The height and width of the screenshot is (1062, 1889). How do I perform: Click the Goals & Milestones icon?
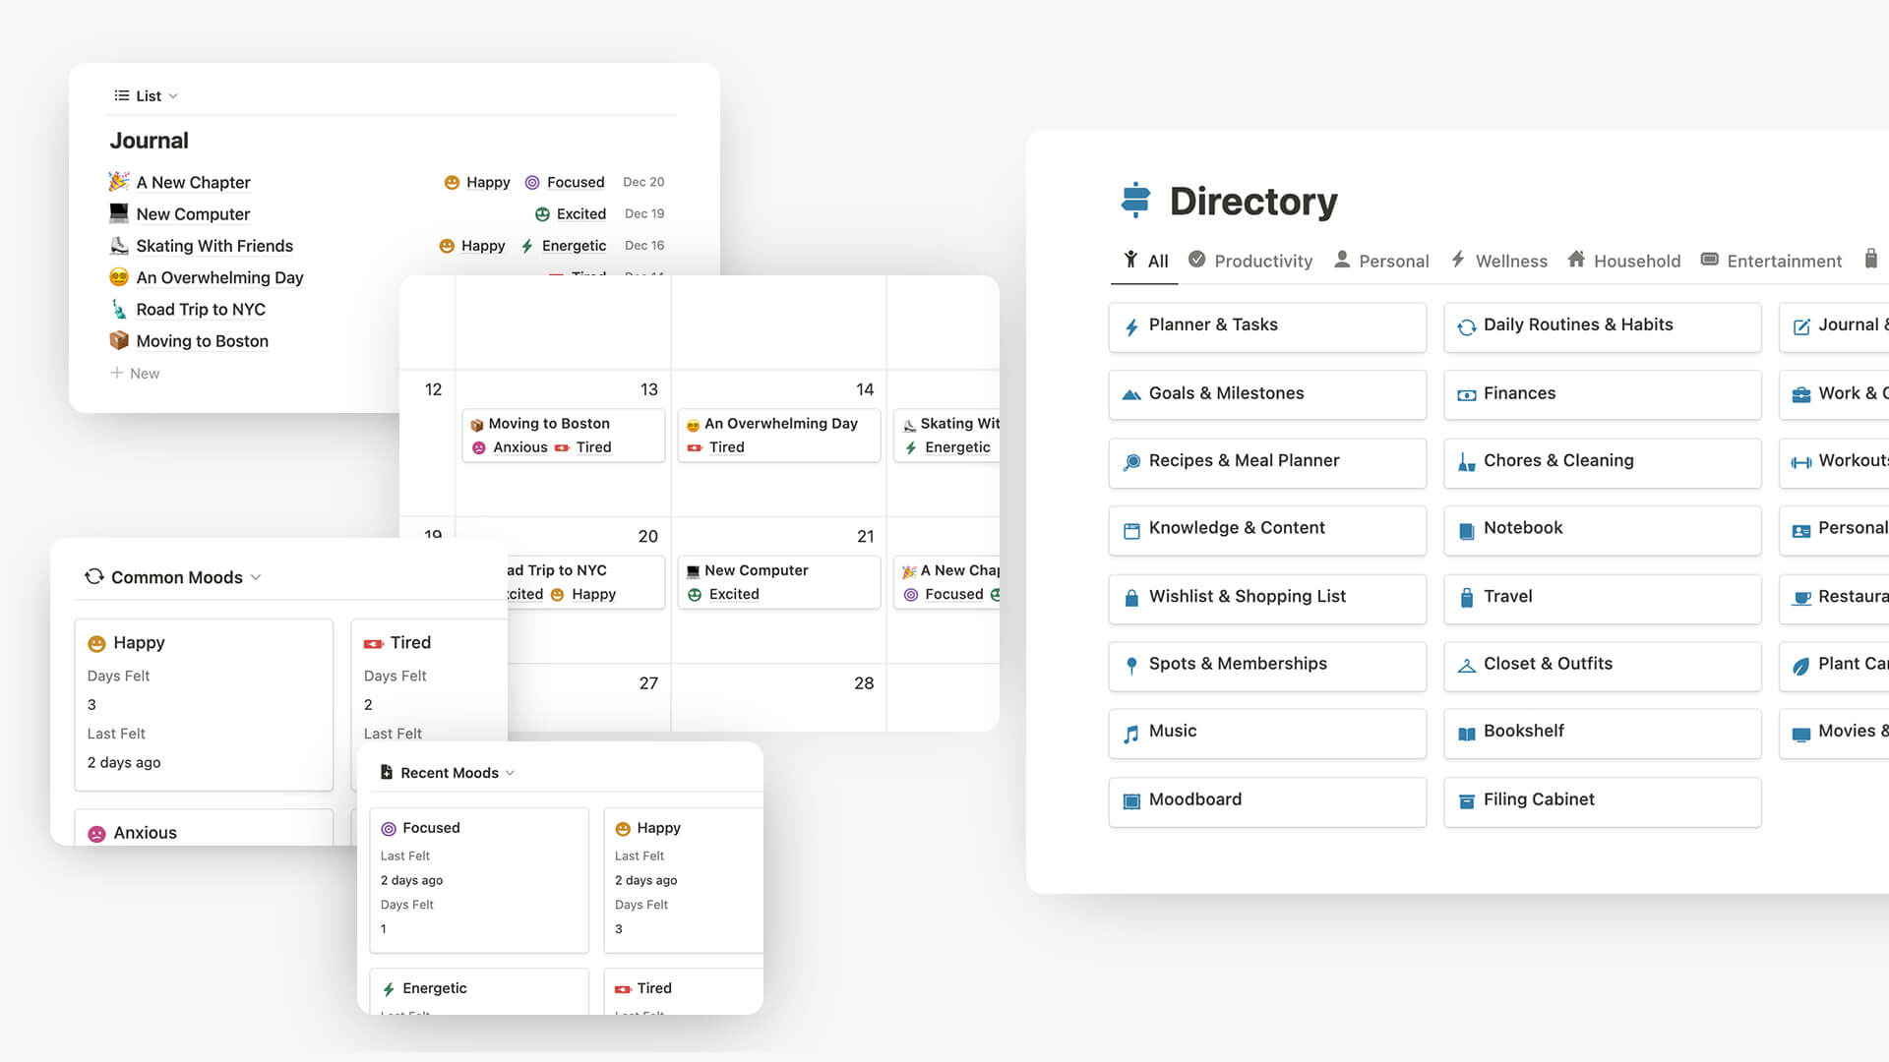[x=1130, y=394]
